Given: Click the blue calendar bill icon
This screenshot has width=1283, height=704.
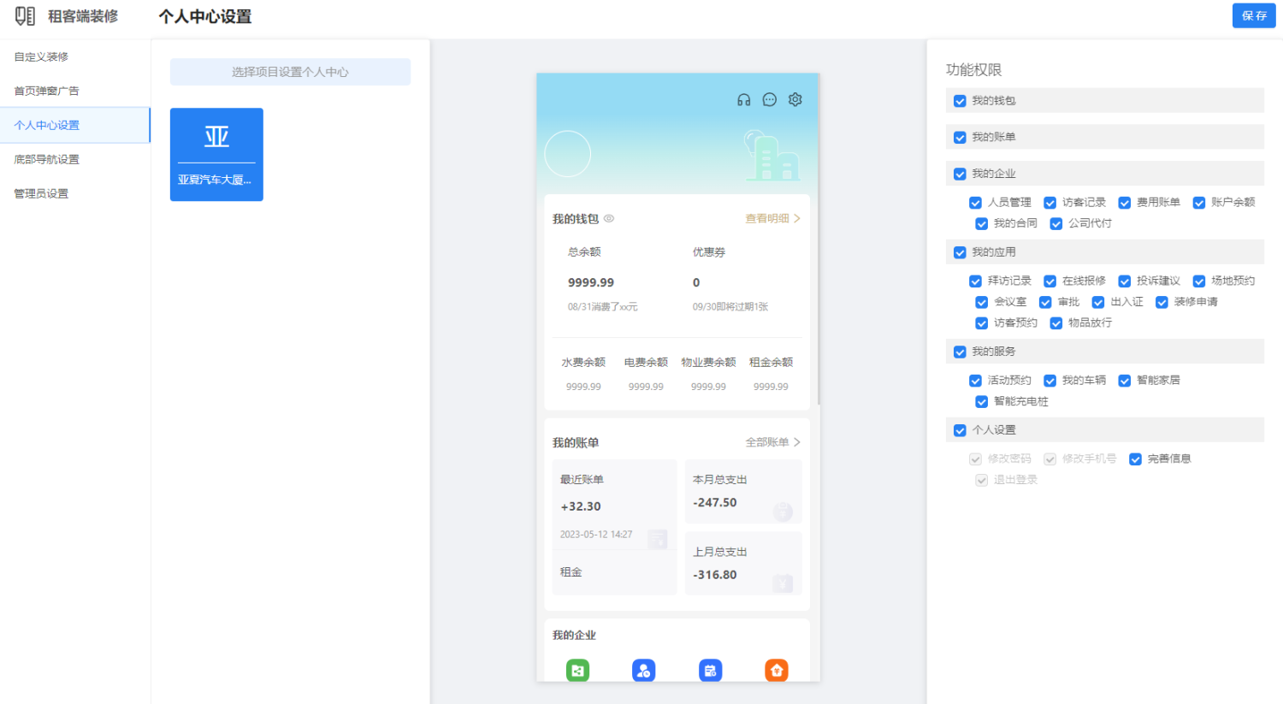Looking at the screenshot, I should coord(710,671).
